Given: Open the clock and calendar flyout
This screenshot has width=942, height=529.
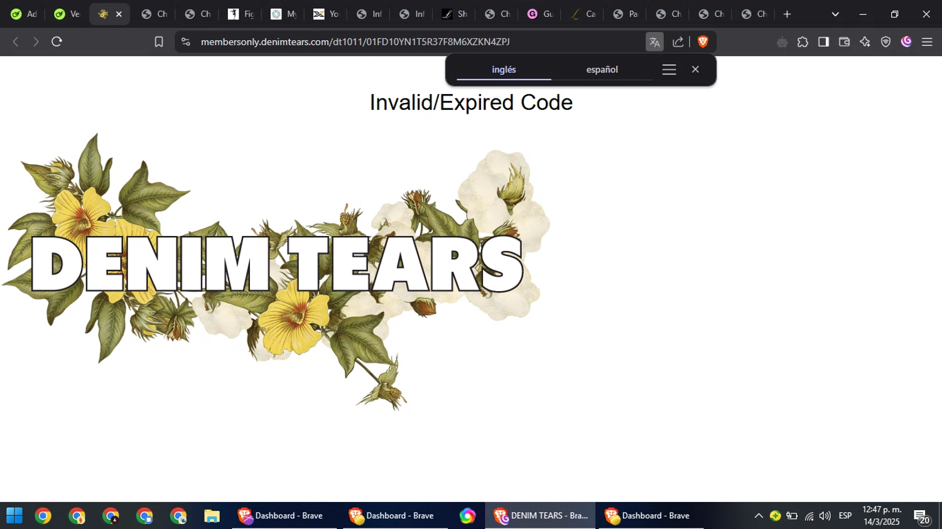Looking at the screenshot, I should [882, 516].
